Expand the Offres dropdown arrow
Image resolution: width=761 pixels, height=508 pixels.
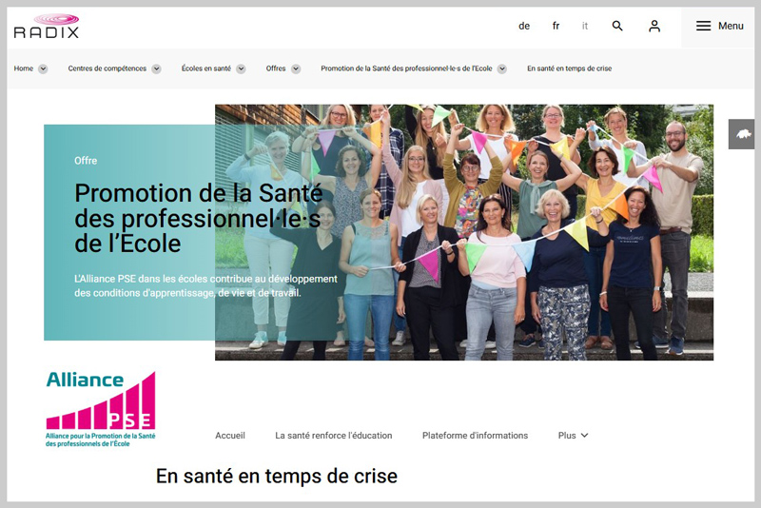pos(296,68)
